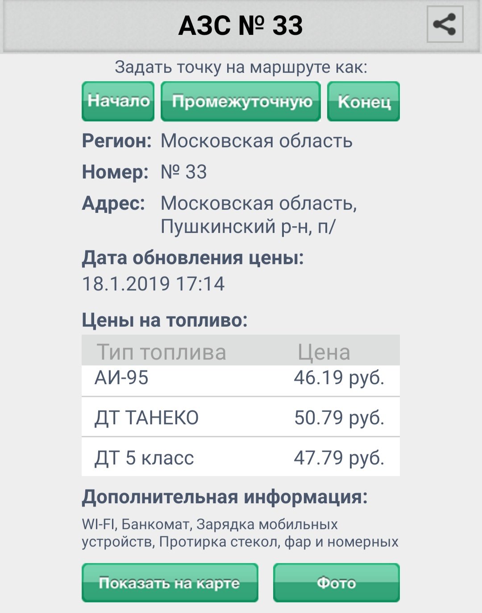Open Показать на карте button

(x=170, y=583)
